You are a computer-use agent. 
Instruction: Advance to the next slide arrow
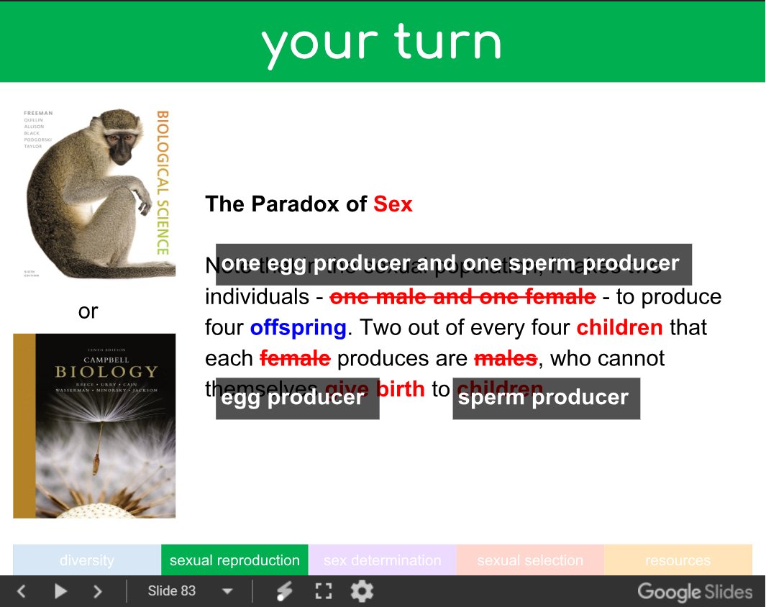click(x=98, y=591)
